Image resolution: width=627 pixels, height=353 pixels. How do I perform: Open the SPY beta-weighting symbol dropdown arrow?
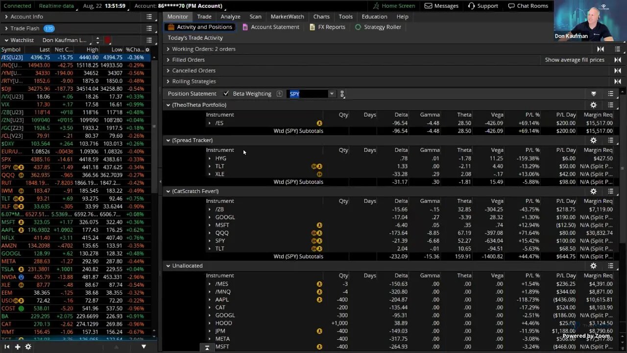332,94
